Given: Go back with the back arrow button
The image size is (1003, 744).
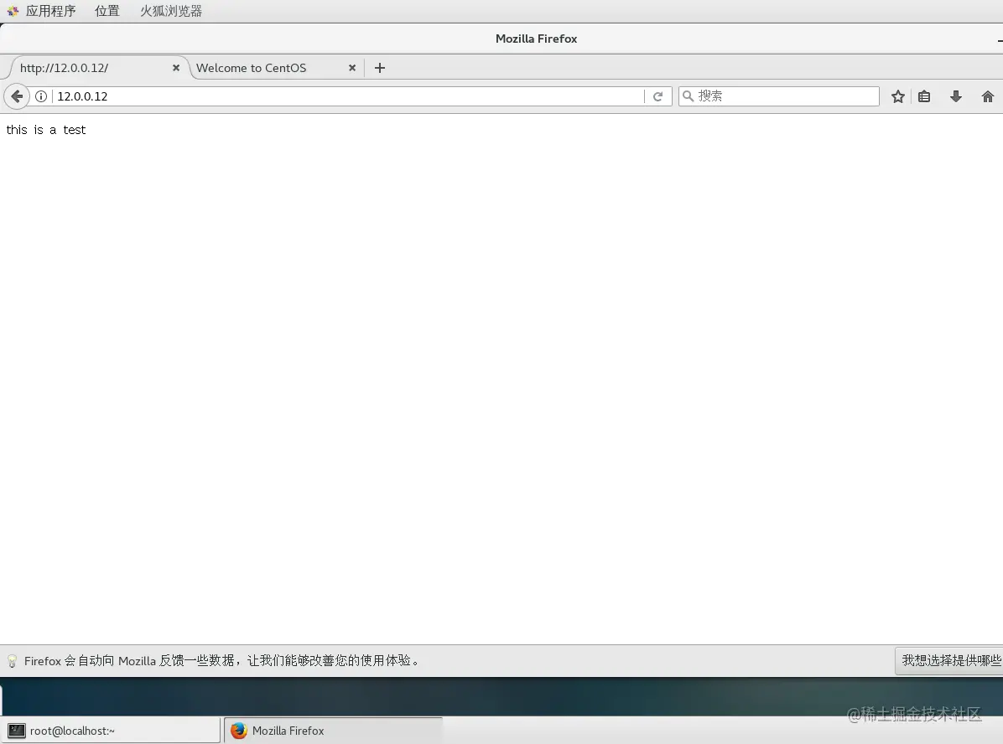Looking at the screenshot, I should (17, 96).
